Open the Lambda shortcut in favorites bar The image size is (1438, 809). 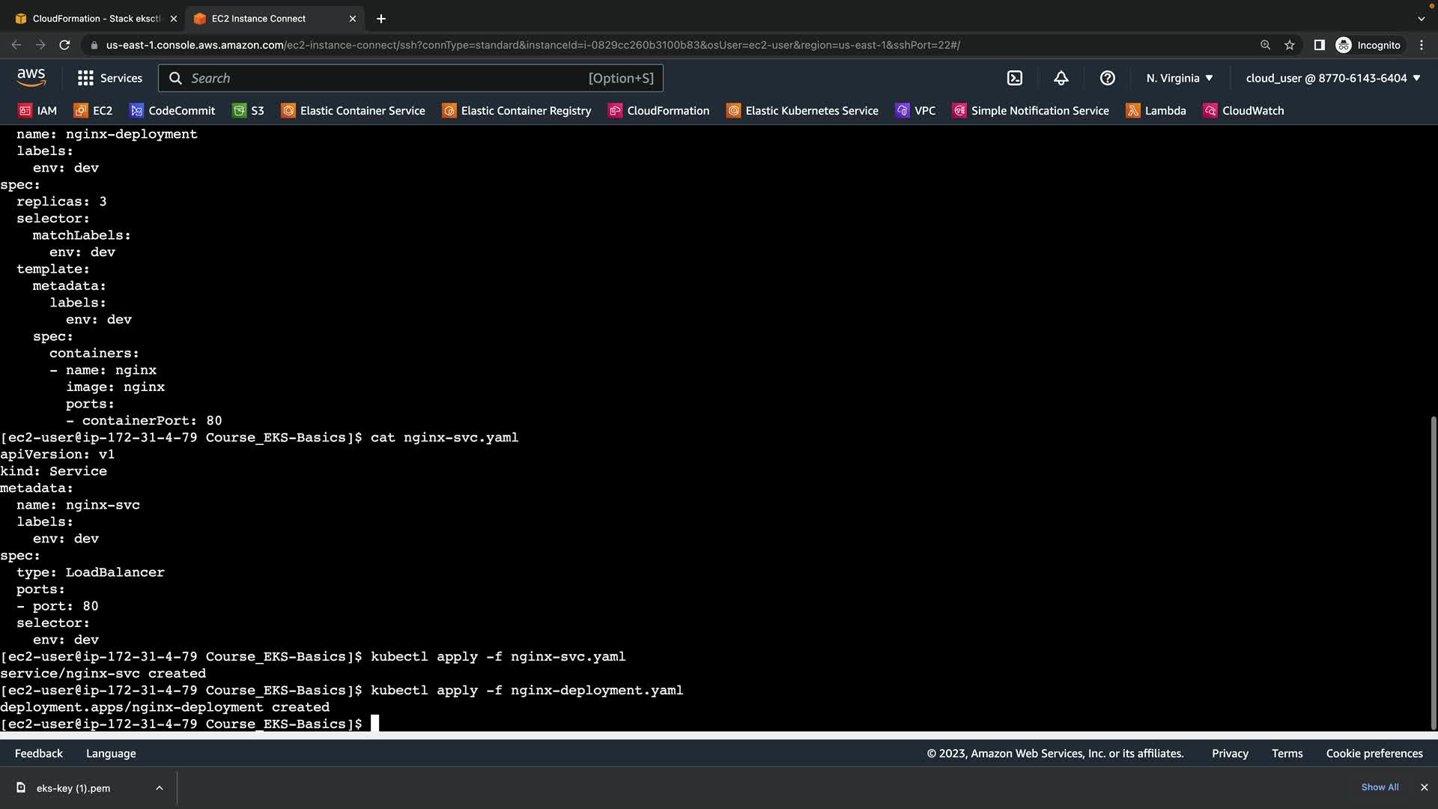pyautogui.click(x=1156, y=111)
